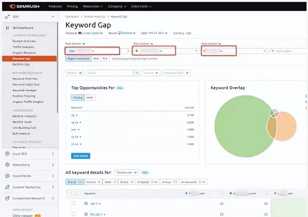Click the blue View details button

[x=81, y=156]
